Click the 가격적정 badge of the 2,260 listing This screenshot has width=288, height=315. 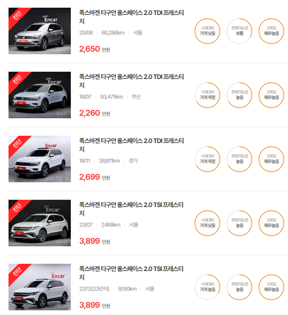point(207,95)
